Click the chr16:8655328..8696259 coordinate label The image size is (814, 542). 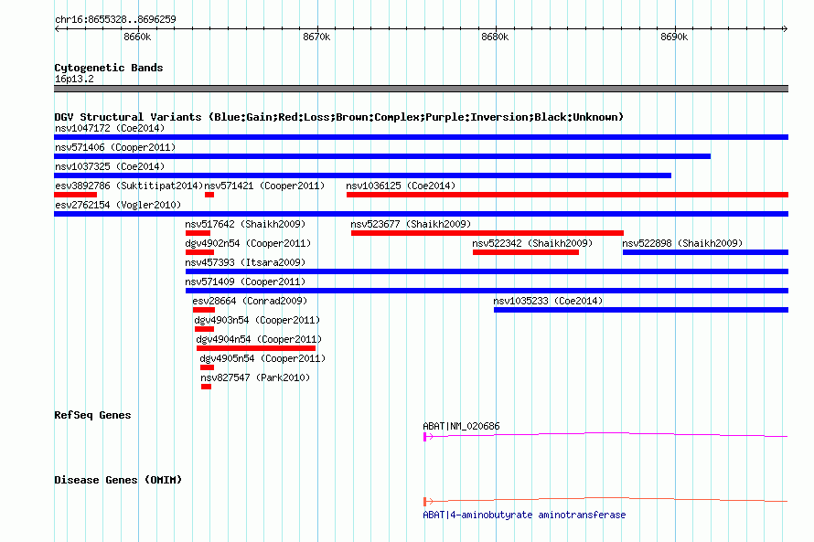pos(115,19)
